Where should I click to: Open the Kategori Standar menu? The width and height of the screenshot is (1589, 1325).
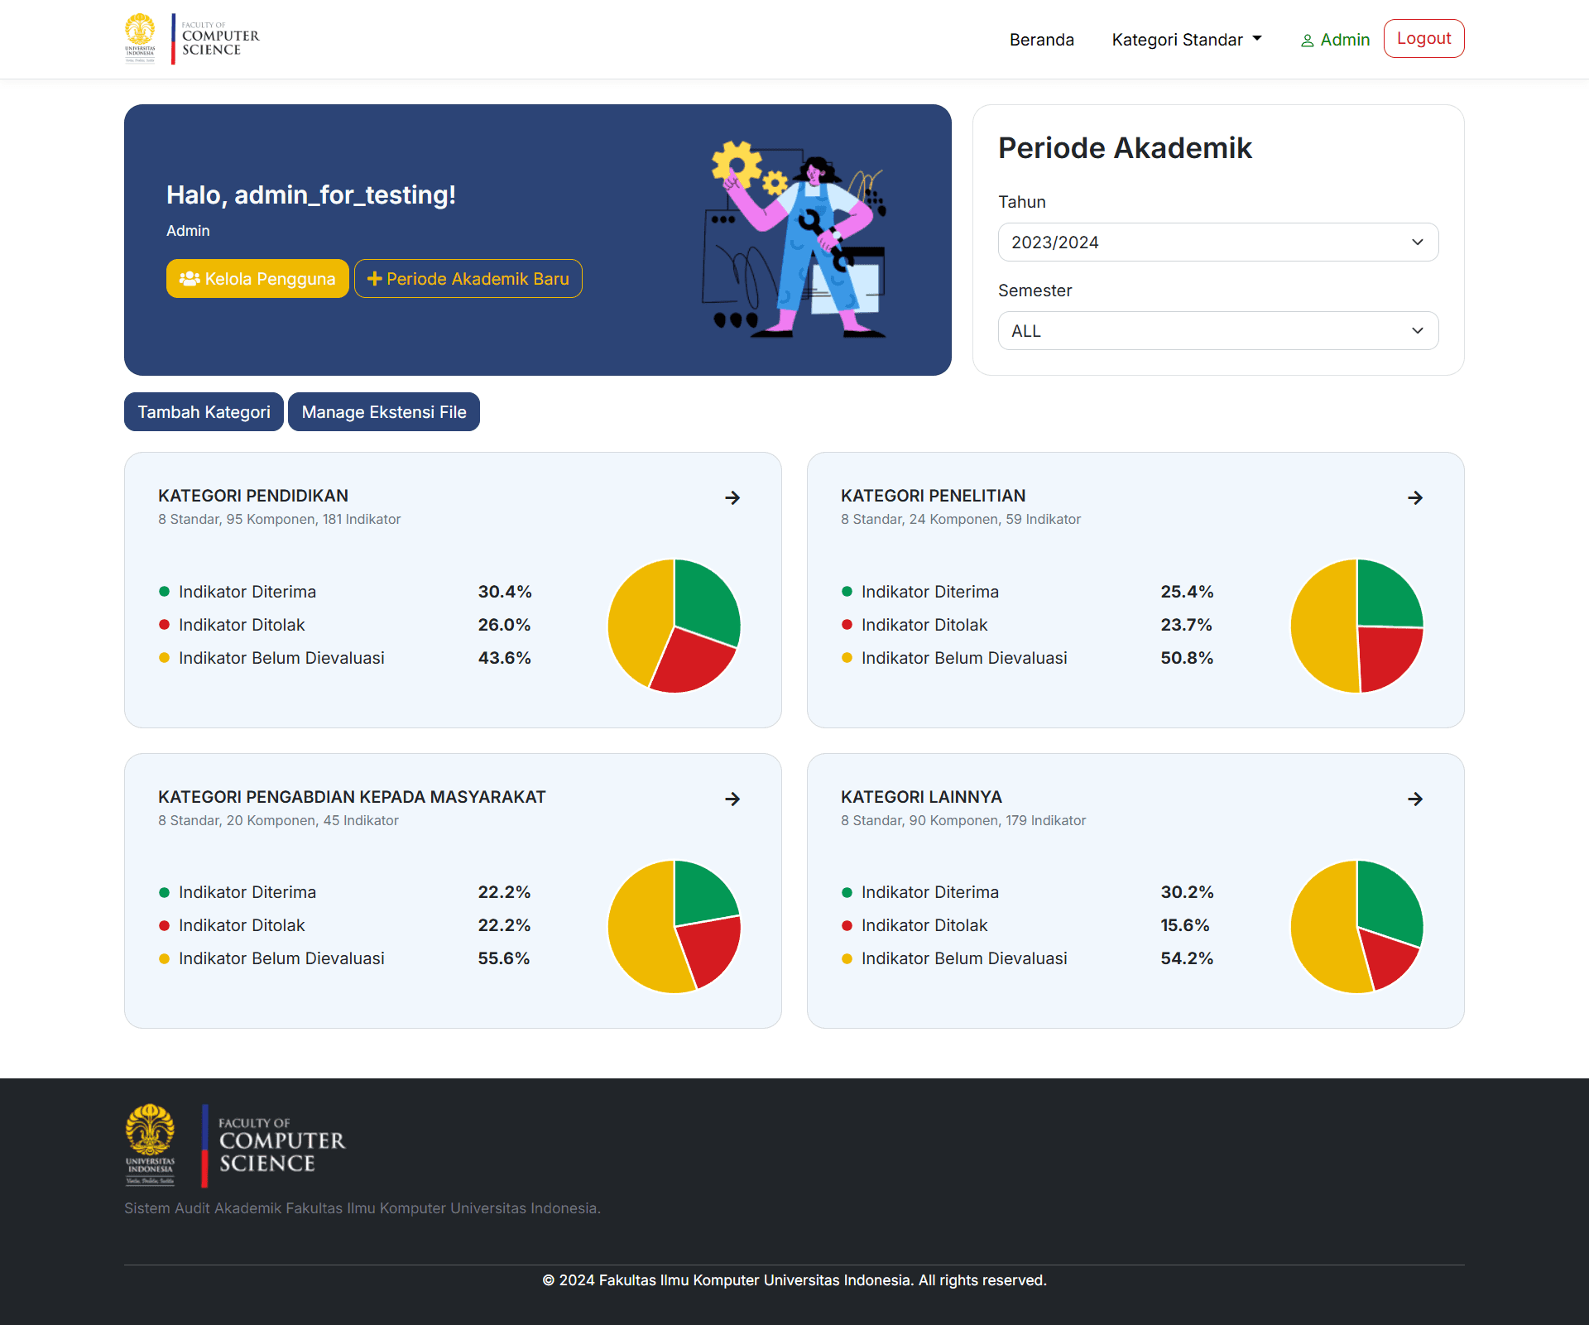1178,39
